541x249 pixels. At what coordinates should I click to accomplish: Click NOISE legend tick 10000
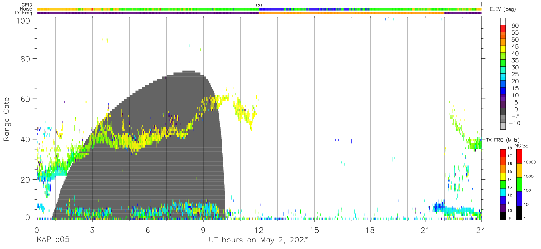tap(529, 162)
